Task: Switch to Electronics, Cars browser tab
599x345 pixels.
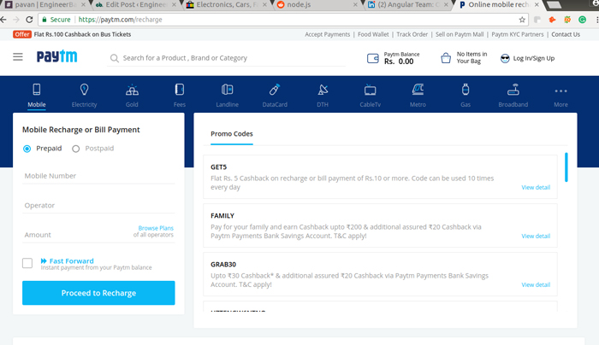Action: (225, 5)
